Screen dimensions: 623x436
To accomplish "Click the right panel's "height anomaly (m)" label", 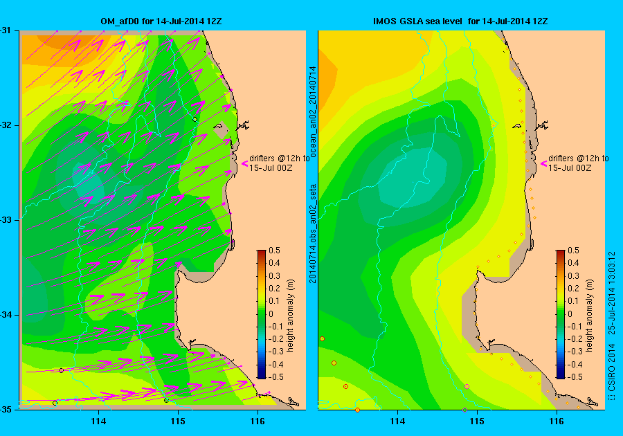I will pos(589,316).
